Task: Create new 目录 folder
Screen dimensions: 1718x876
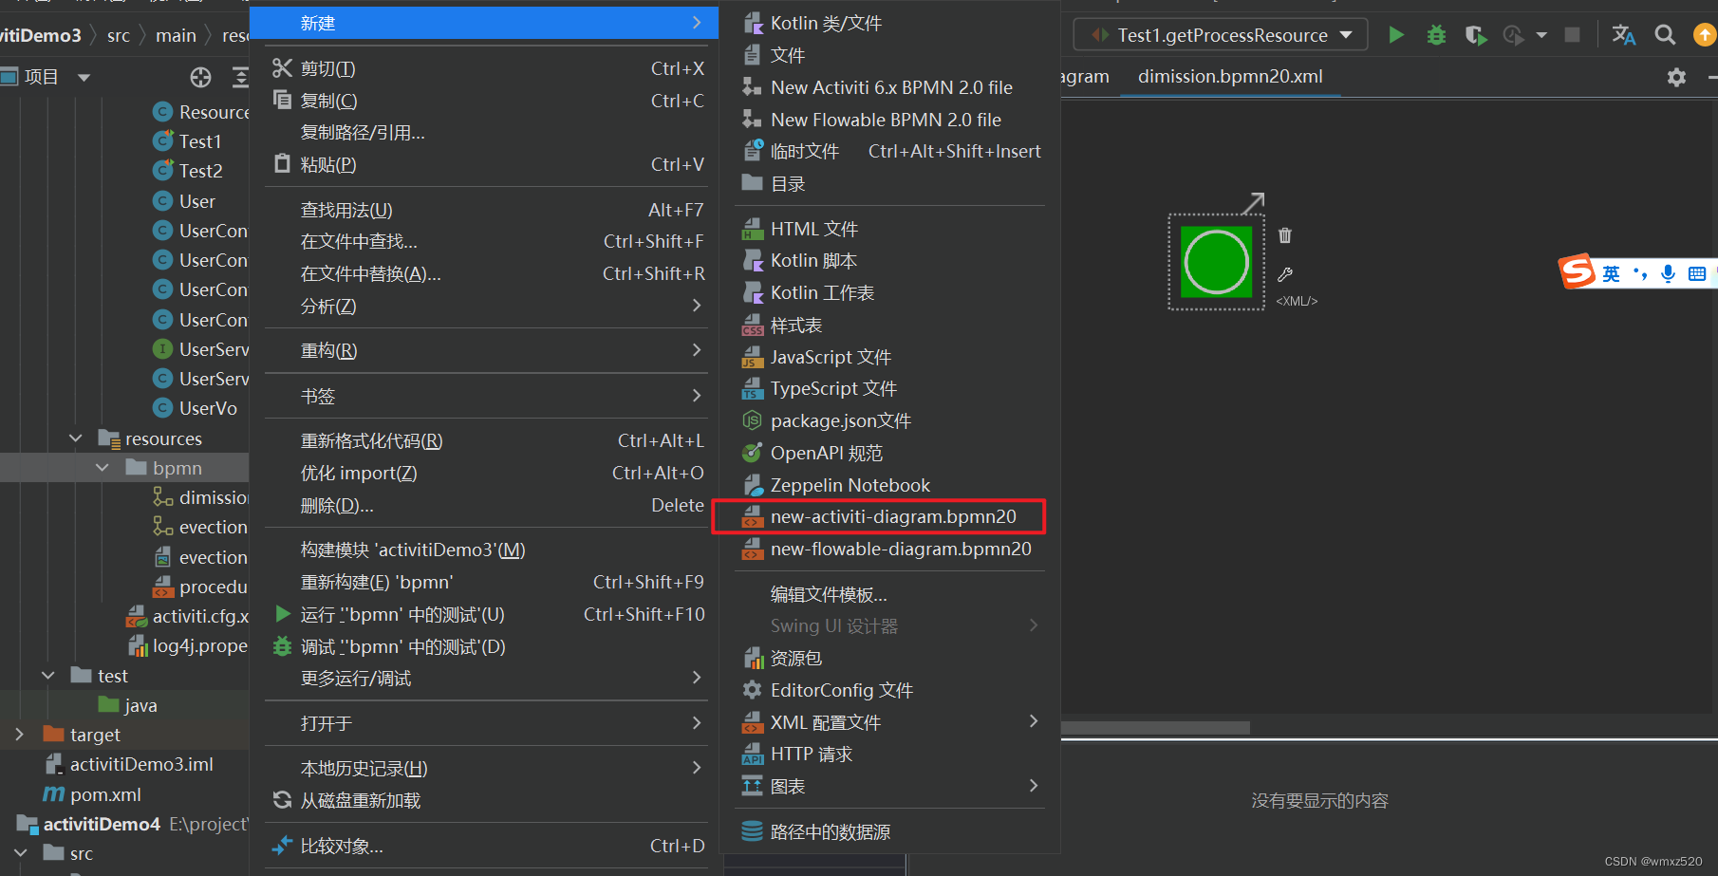Action: pos(889,183)
